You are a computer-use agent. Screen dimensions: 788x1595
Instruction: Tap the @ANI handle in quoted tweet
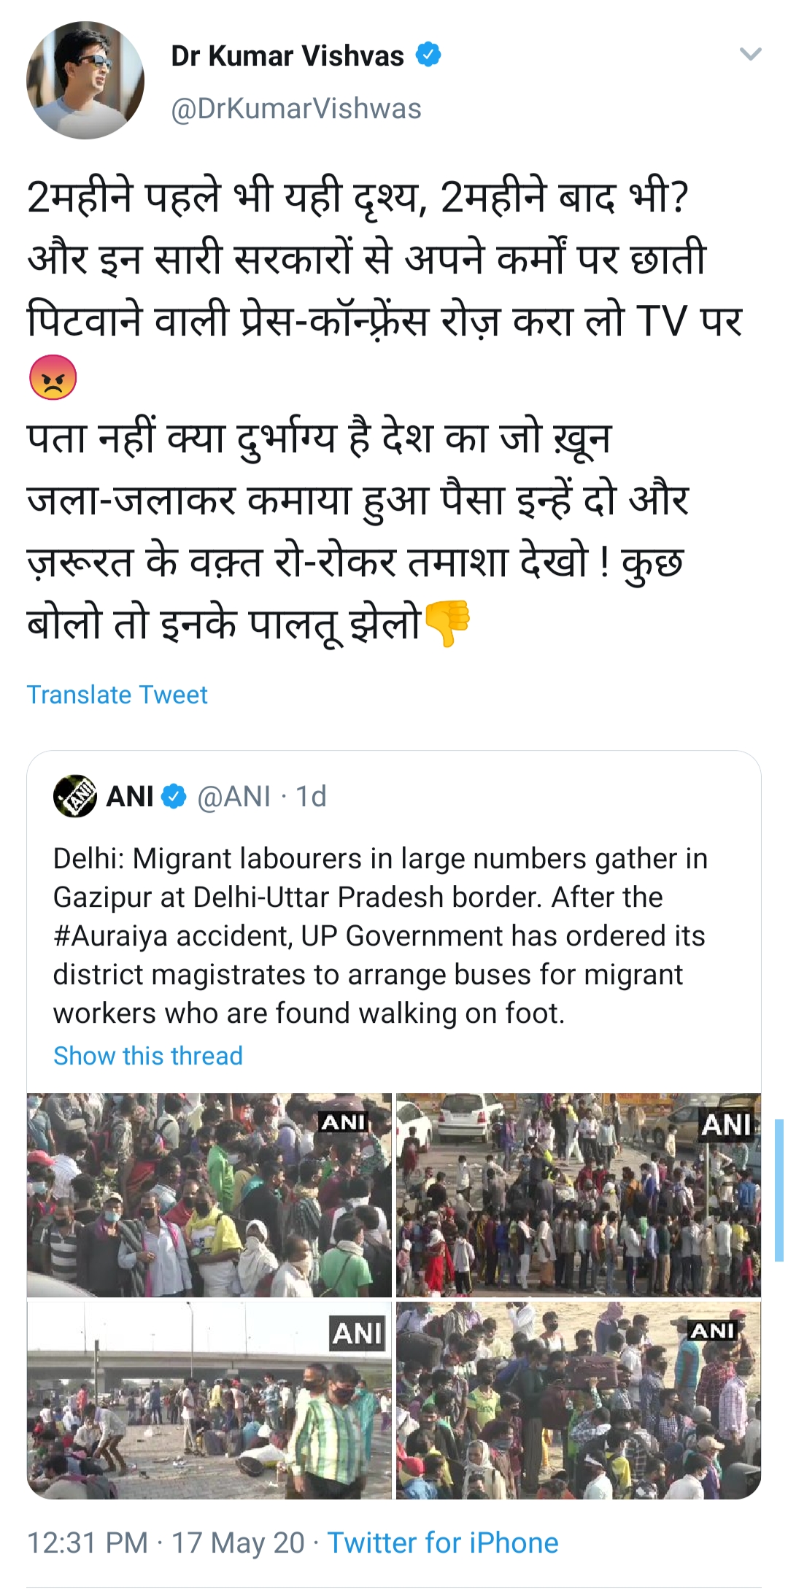tap(233, 797)
